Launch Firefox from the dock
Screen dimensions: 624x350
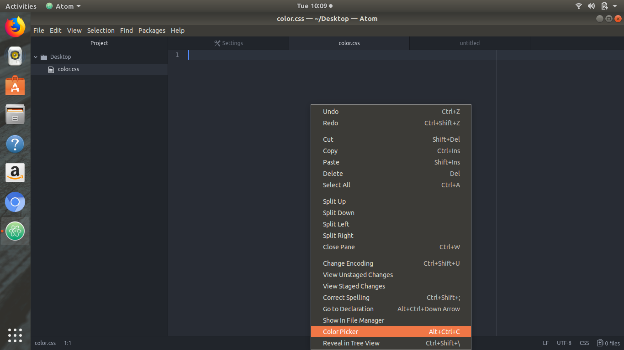[x=15, y=27]
